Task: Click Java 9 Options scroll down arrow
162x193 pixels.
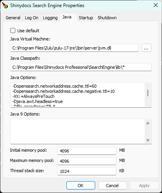Action: [148, 140]
